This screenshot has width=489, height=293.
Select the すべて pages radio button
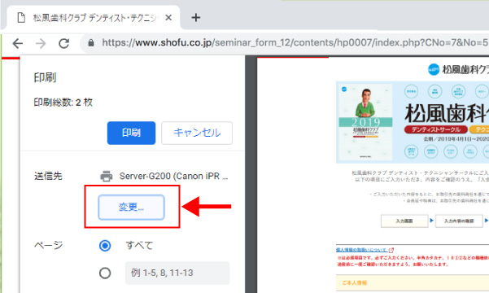[x=105, y=246]
